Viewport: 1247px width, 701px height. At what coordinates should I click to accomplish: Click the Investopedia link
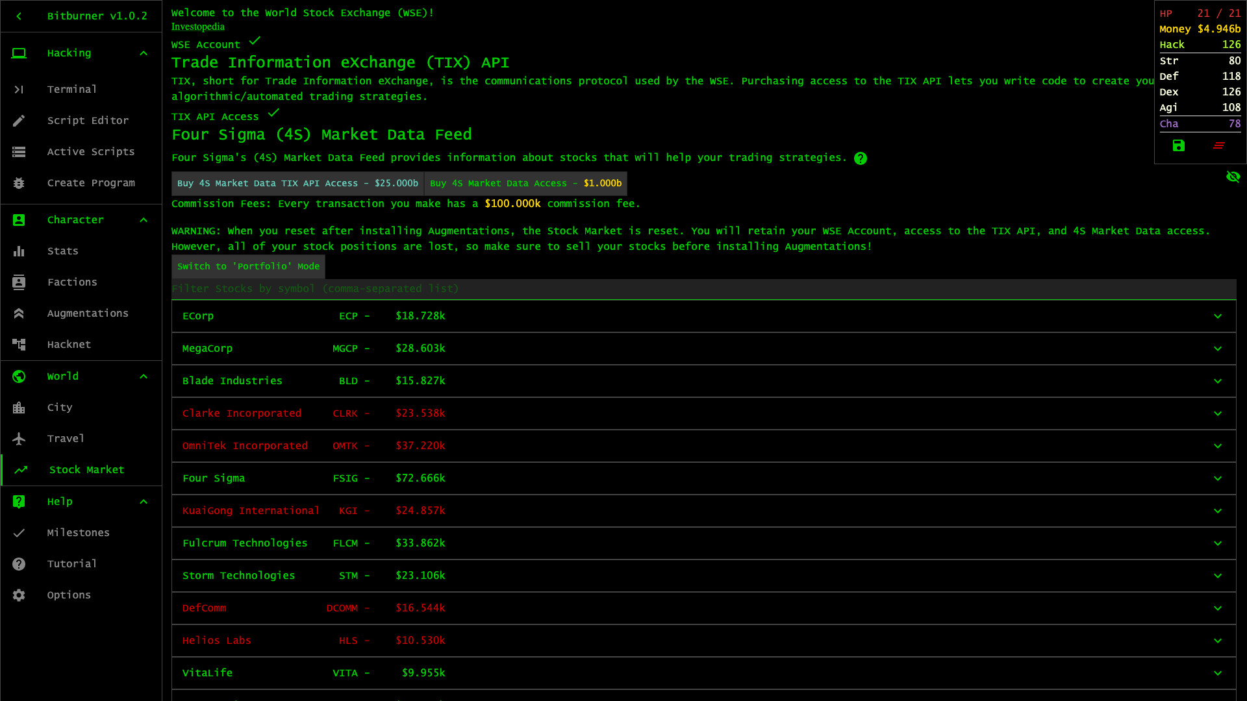197,27
